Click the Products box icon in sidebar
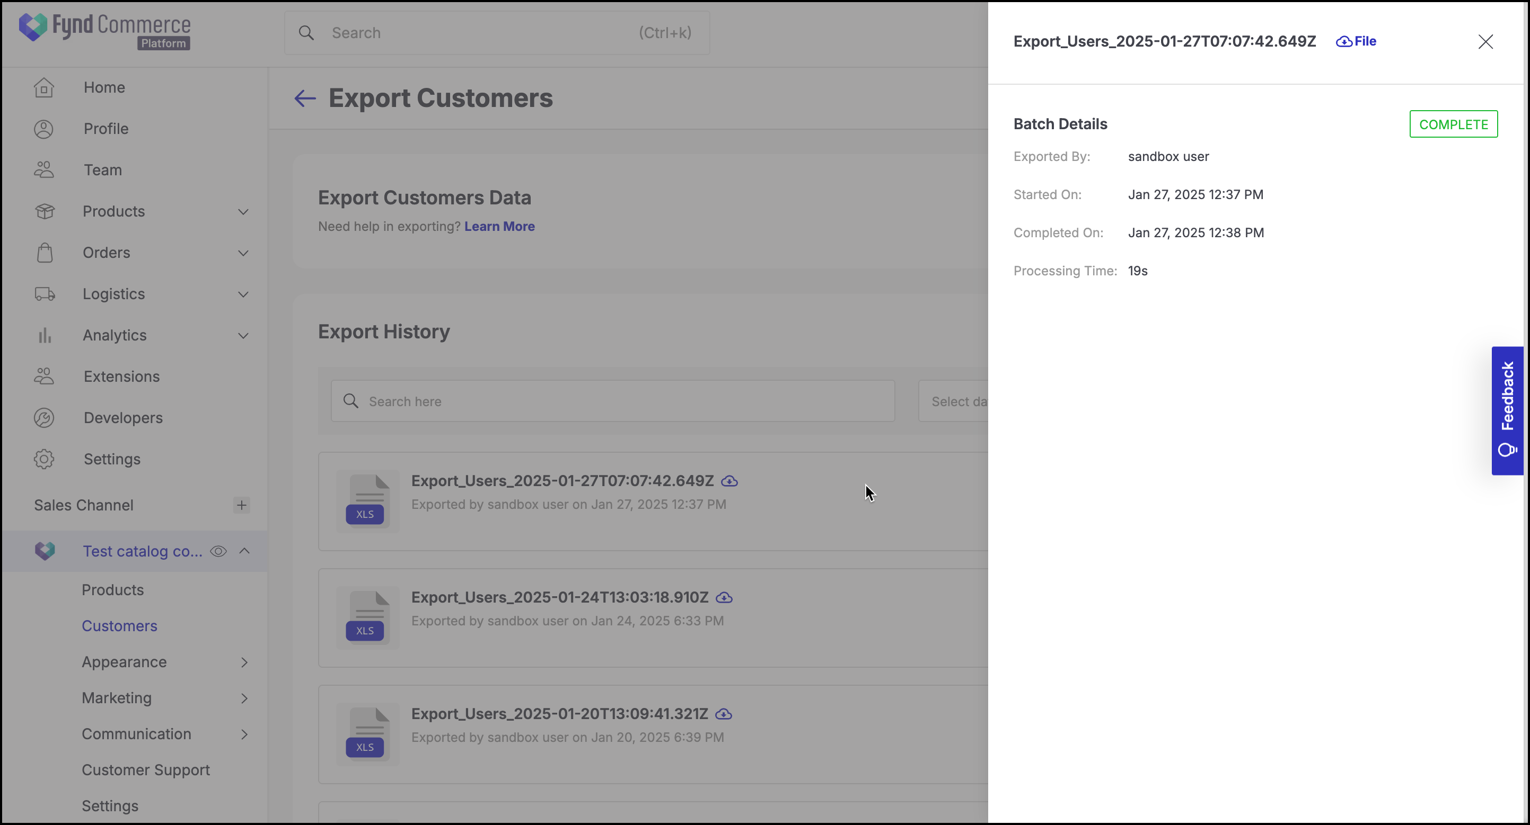The width and height of the screenshot is (1530, 825). pos(45,212)
